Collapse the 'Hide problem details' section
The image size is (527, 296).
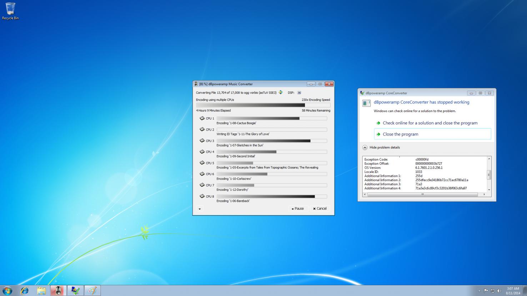click(365, 148)
